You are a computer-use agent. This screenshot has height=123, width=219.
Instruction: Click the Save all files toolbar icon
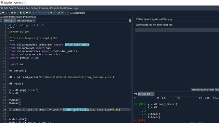[9, 13]
